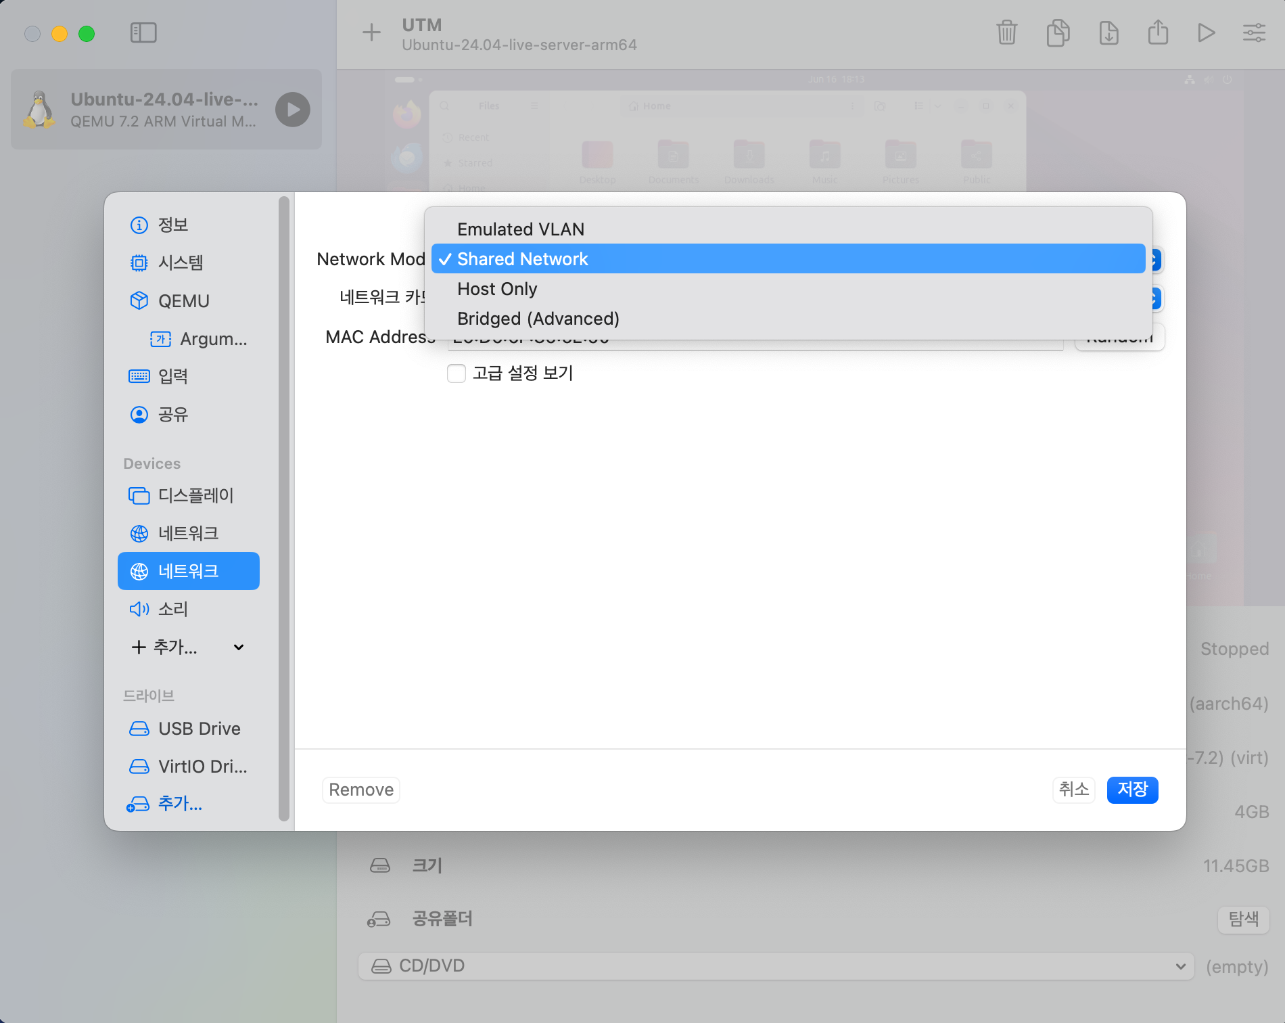Cancel settings with 취소 button
Screen dimensions: 1285x1023
click(x=1074, y=790)
